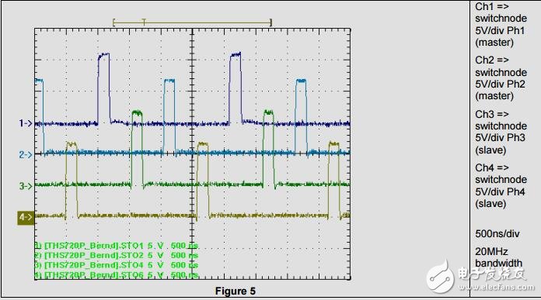Click the 500ns/div timebase text
The width and height of the screenshot is (541, 300).
point(497,233)
